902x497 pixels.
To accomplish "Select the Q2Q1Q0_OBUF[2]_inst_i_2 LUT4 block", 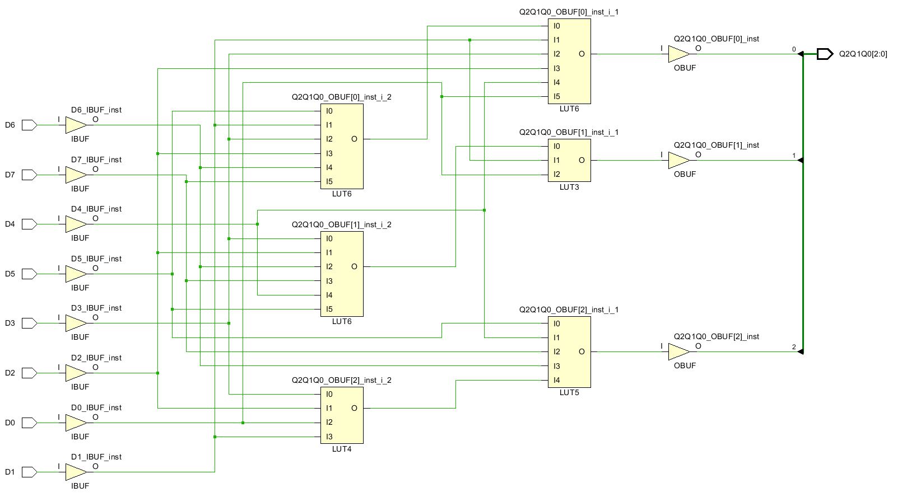I will coord(342,415).
